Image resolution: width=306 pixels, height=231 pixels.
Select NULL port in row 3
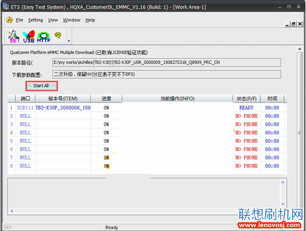coord(25,124)
